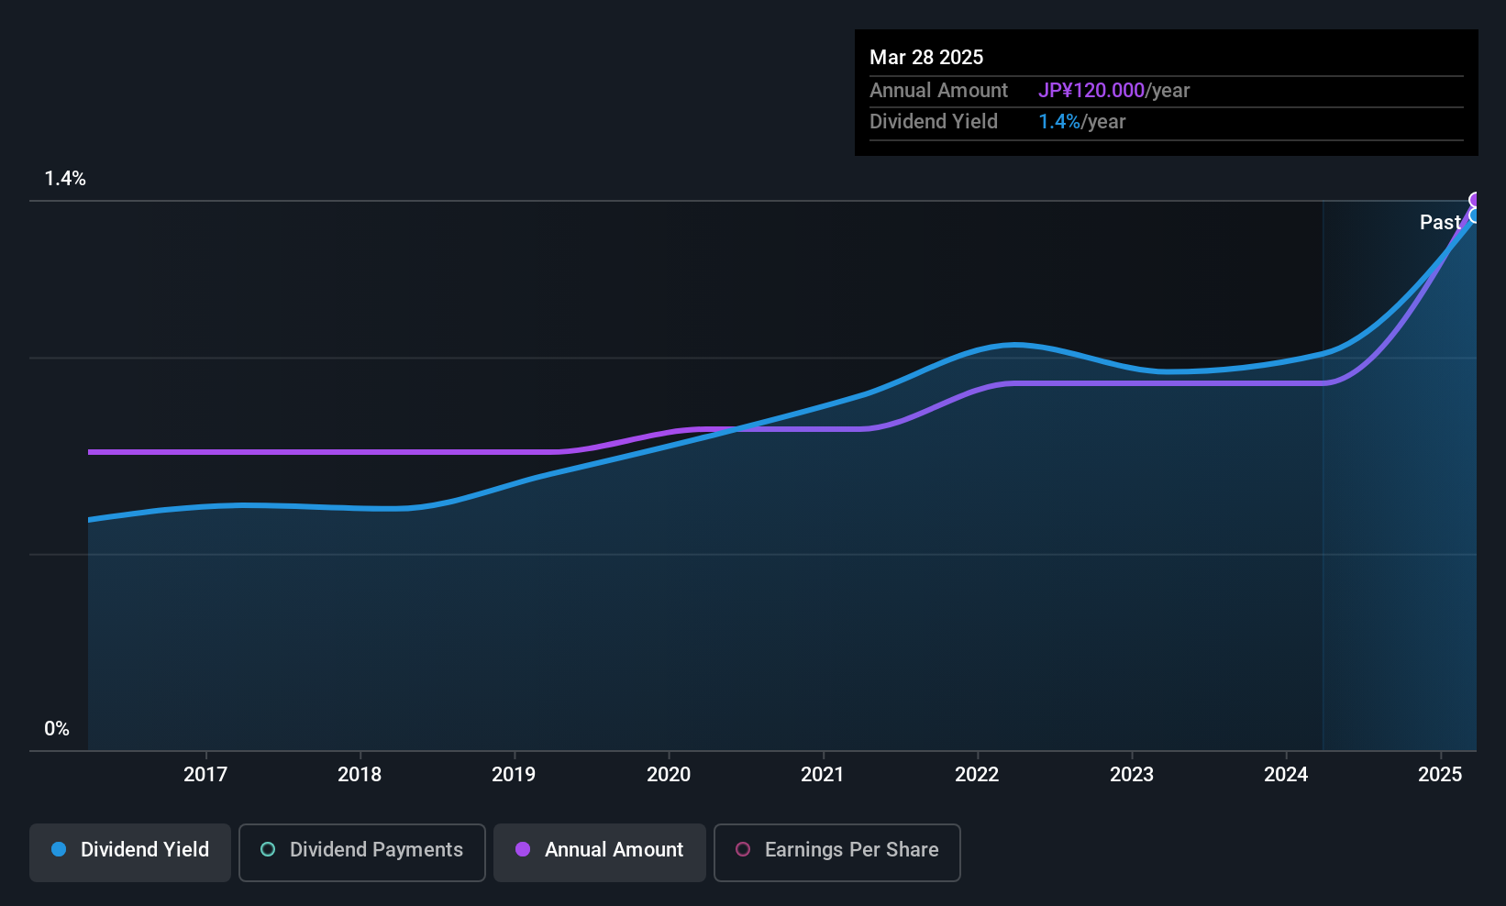Click the 2020 x-axis label

tap(669, 775)
